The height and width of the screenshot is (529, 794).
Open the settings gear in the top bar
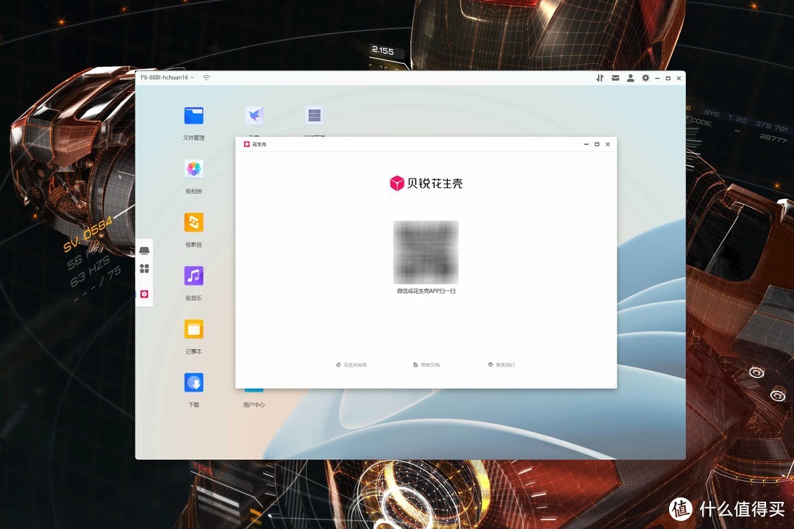[x=645, y=78]
